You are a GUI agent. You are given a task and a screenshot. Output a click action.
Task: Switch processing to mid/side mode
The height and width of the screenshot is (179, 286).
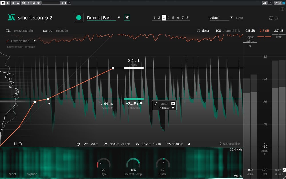click(x=62, y=31)
